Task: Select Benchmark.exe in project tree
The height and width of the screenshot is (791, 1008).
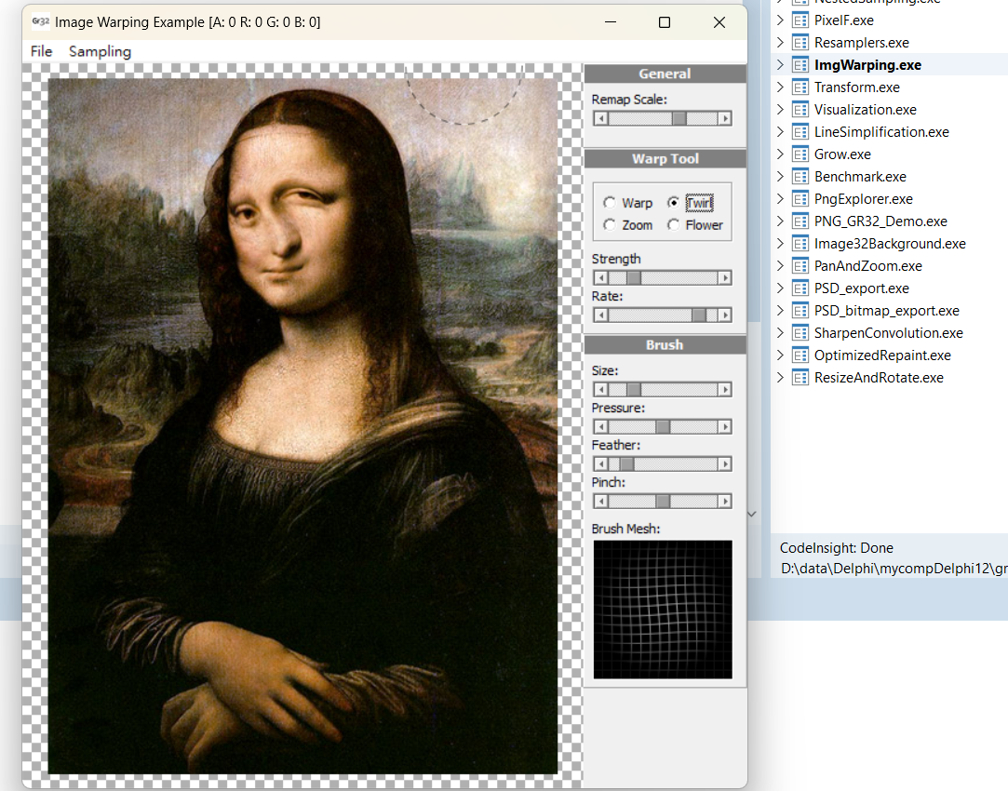Action: [x=860, y=177]
